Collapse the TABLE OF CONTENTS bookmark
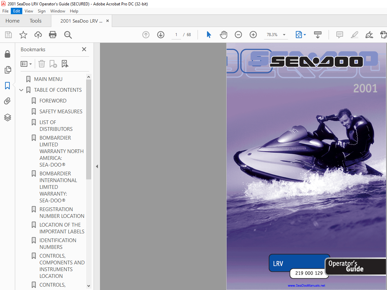Viewport: 387px width, 290px height. click(21, 90)
